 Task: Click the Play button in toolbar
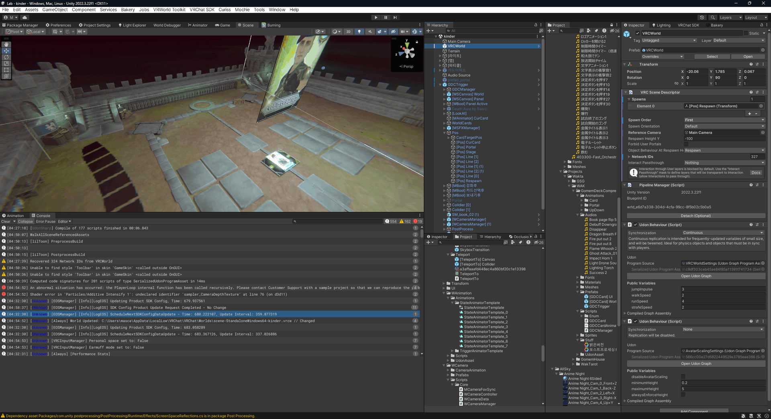375,17
